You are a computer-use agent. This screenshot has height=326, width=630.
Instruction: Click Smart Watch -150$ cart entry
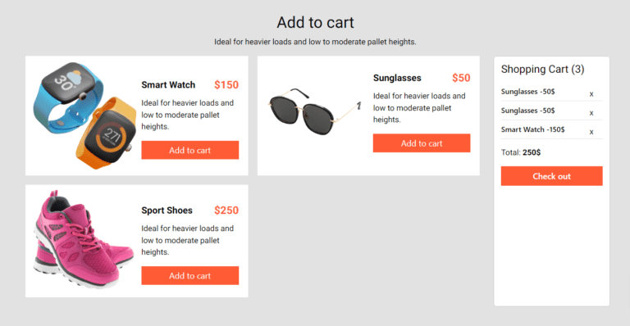[x=532, y=129]
